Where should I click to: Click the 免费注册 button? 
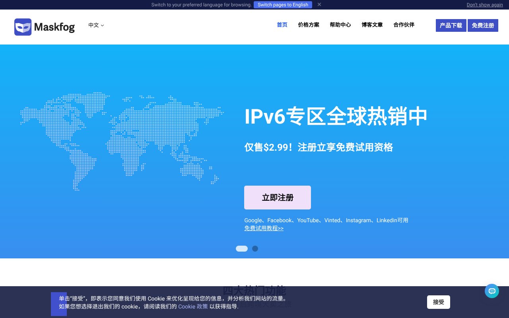tap(483, 25)
